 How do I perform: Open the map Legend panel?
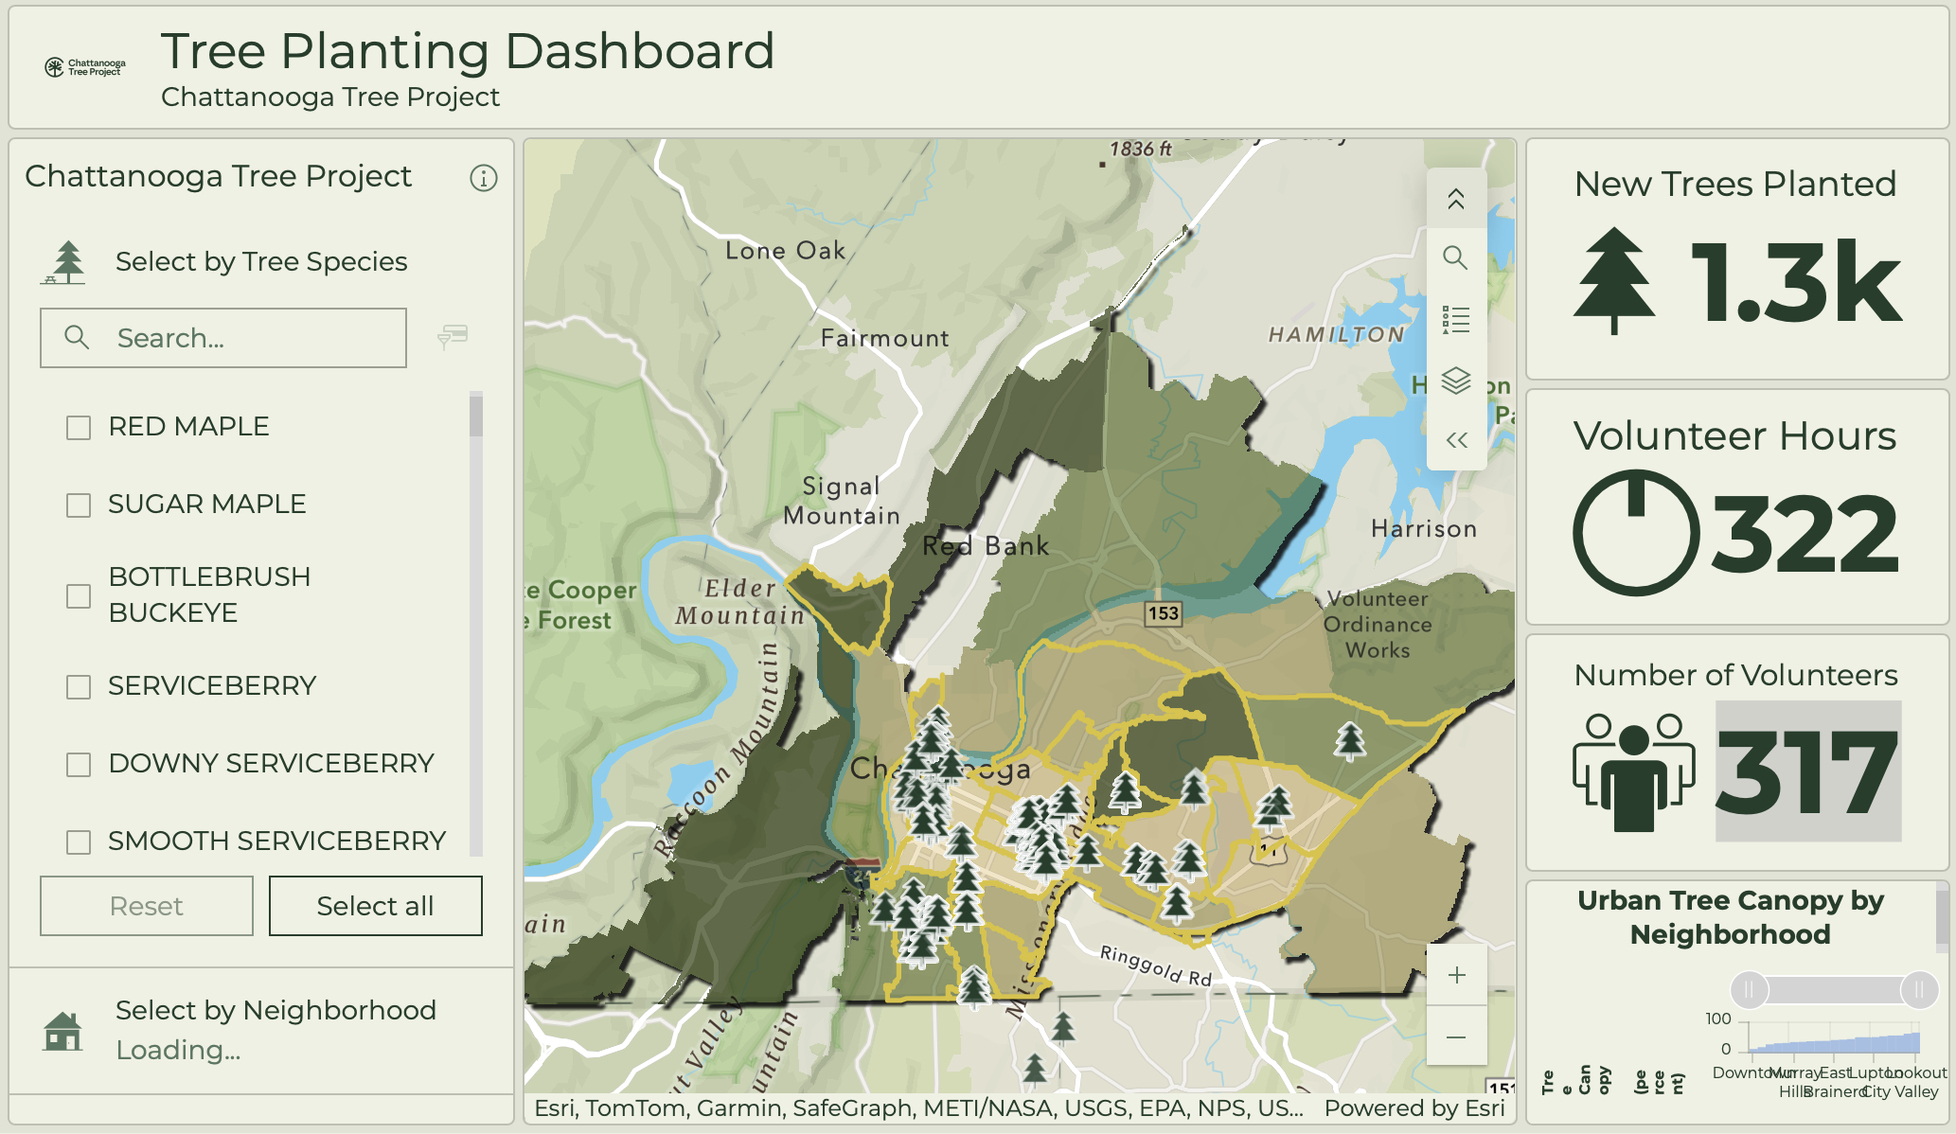[x=1456, y=320]
